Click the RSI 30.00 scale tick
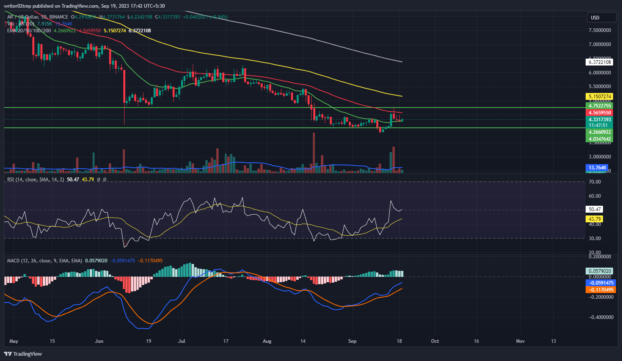This screenshot has height=361, width=622. [x=595, y=239]
